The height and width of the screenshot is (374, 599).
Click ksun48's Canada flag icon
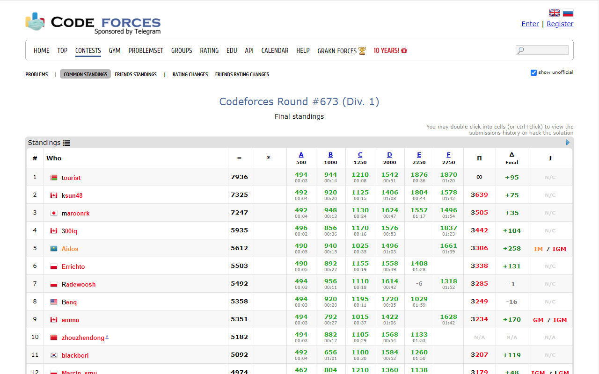click(x=54, y=195)
